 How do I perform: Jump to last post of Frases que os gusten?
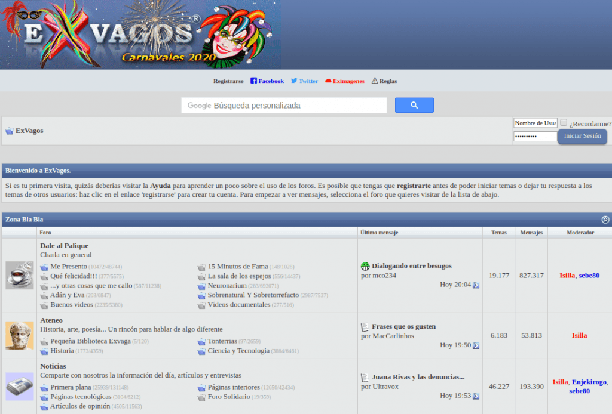[476, 345]
